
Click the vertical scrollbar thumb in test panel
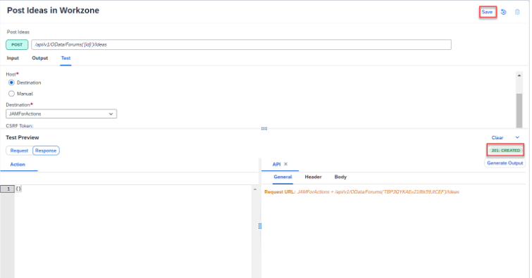point(519,110)
